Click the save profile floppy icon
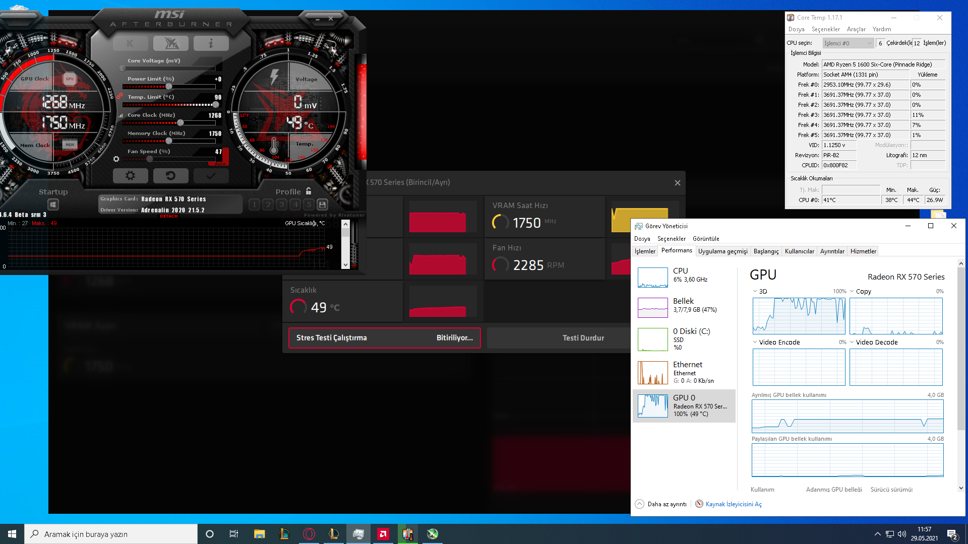The height and width of the screenshot is (544, 968). pyautogui.click(x=323, y=205)
